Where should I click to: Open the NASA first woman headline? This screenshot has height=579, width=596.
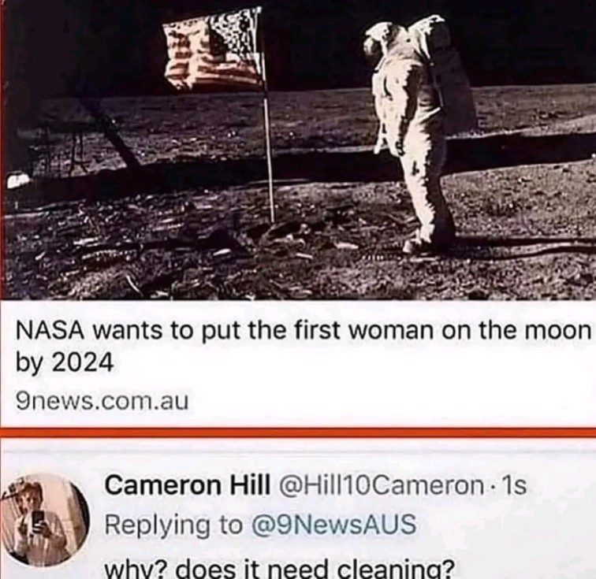coord(304,344)
